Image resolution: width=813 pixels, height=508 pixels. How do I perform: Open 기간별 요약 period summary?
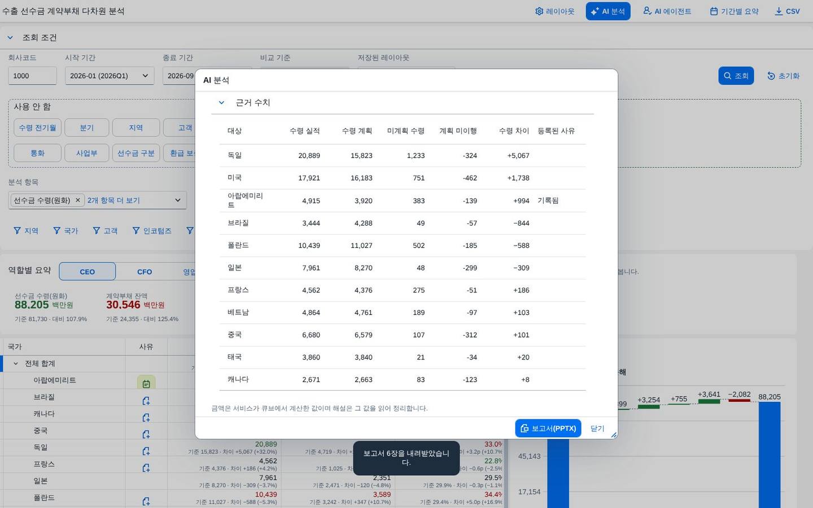(x=734, y=11)
